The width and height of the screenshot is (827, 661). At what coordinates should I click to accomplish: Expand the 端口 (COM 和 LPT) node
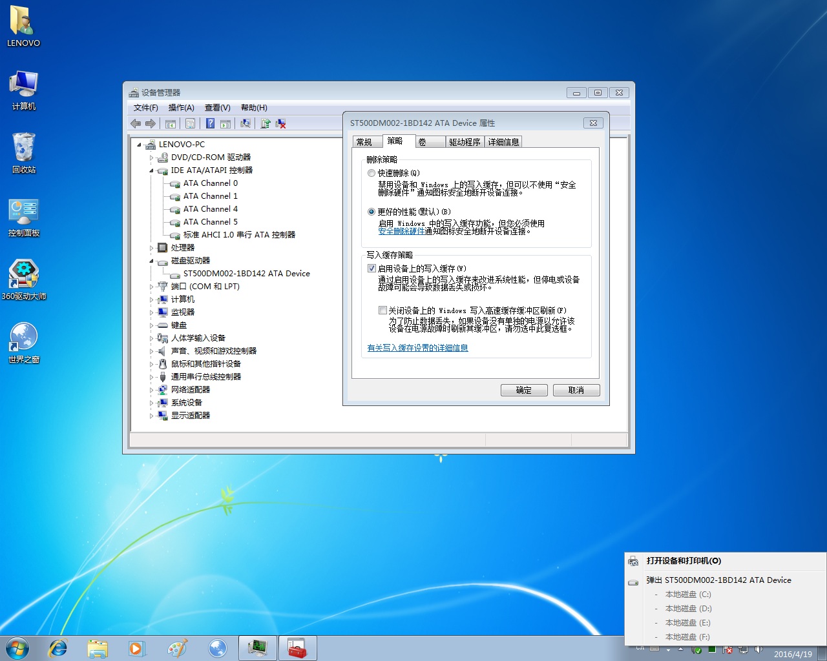click(152, 287)
